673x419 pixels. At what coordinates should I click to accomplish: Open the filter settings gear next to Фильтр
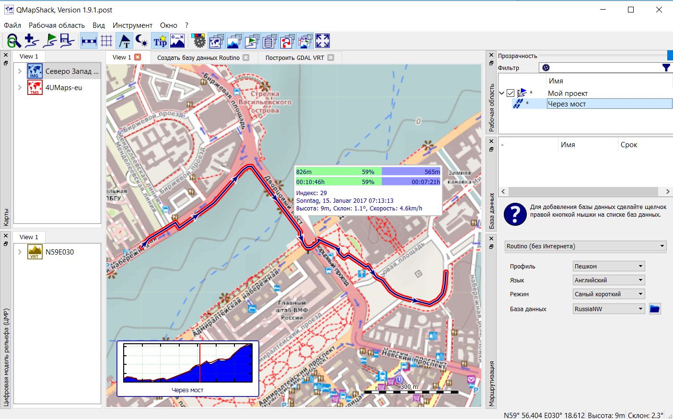(545, 68)
